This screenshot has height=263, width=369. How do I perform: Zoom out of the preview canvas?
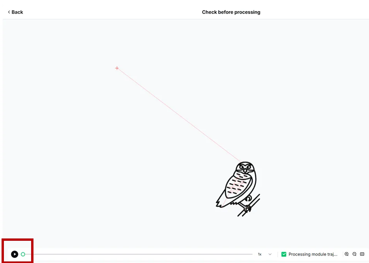355,254
